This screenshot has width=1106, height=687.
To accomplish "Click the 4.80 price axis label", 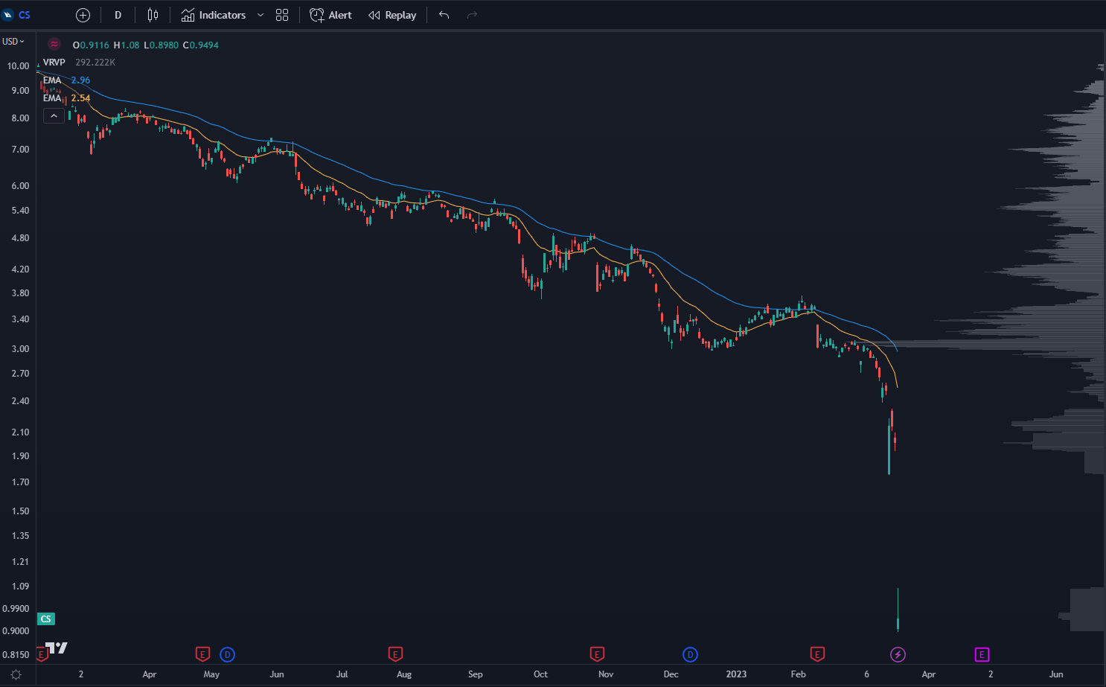I will point(21,238).
